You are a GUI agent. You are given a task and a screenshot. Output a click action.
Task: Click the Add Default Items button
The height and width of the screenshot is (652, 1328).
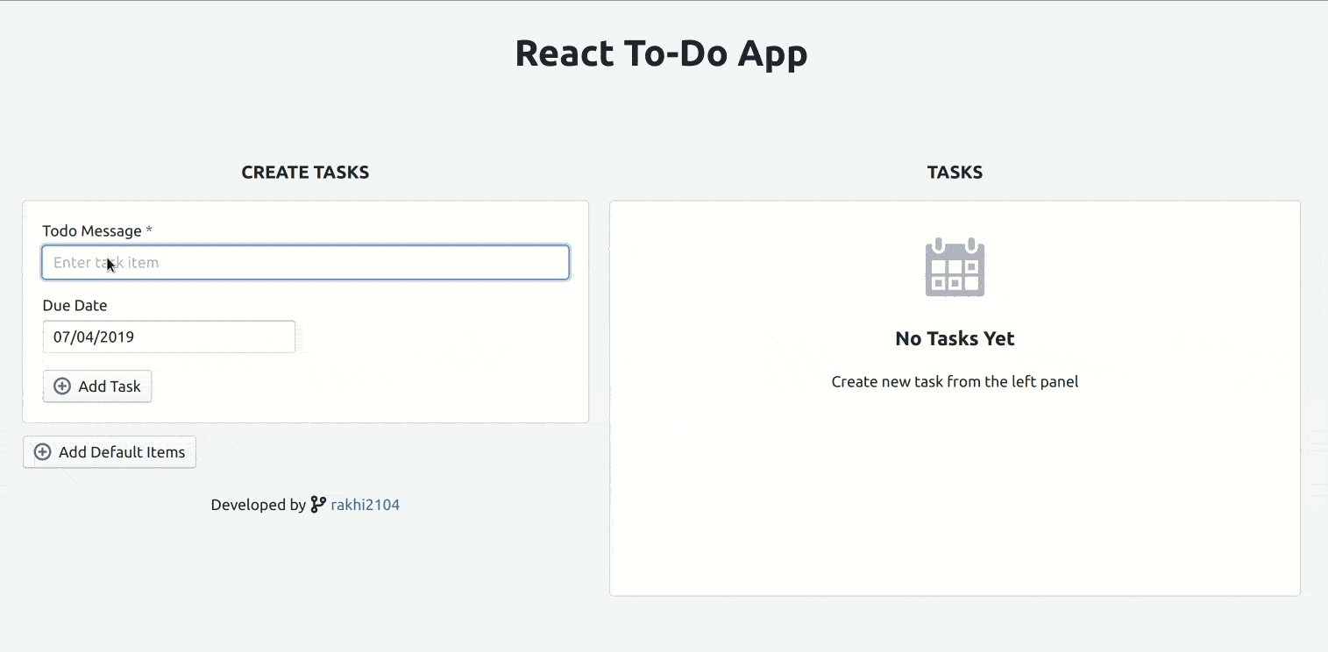(110, 452)
